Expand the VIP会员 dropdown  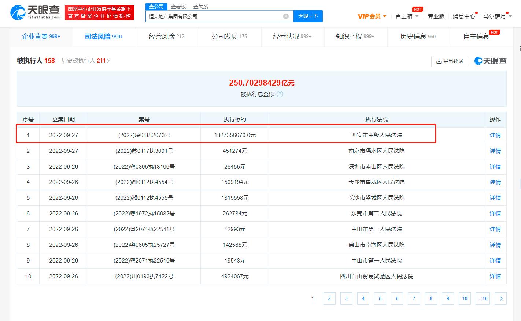click(x=372, y=16)
